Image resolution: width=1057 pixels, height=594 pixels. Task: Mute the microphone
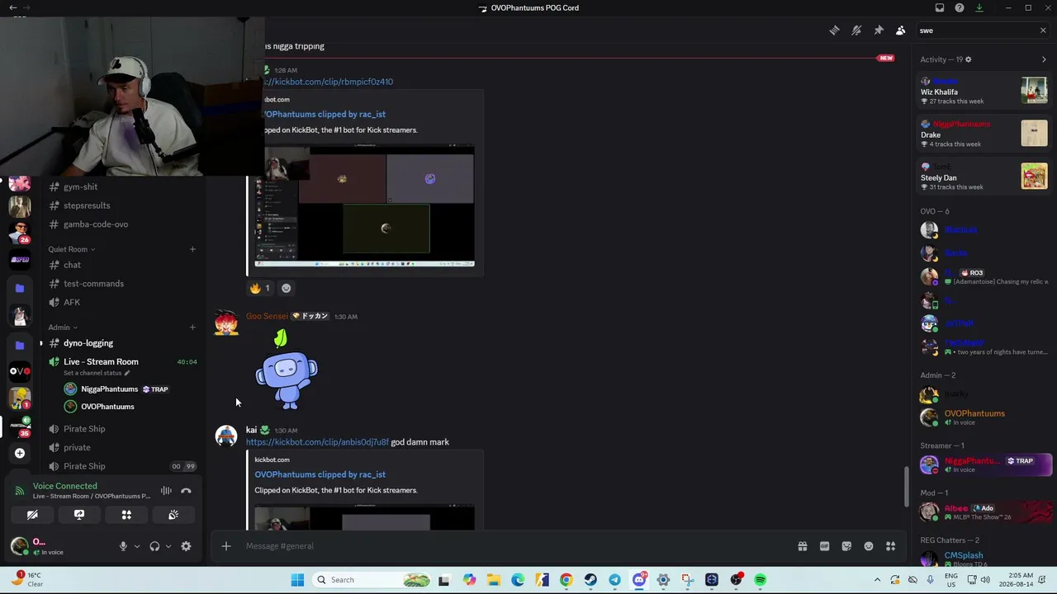pos(123,546)
